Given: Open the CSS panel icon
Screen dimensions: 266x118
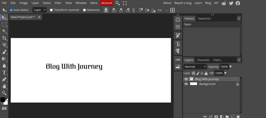Looking at the screenshot, I should pyautogui.click(x=178, y=60).
